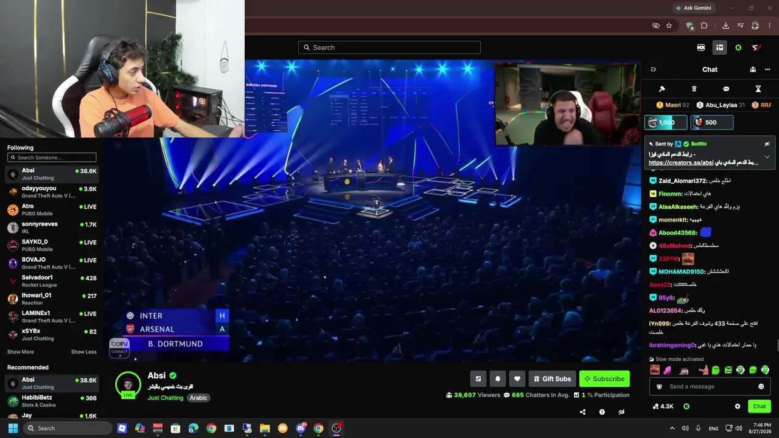Open BOVAJO channel in Following list
Screen dimensions: 779x438
(52, 263)
